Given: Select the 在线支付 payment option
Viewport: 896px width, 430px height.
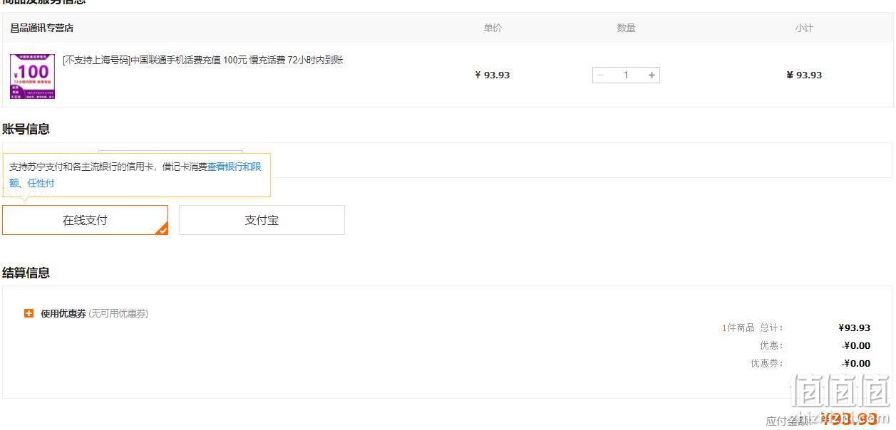Looking at the screenshot, I should (85, 220).
